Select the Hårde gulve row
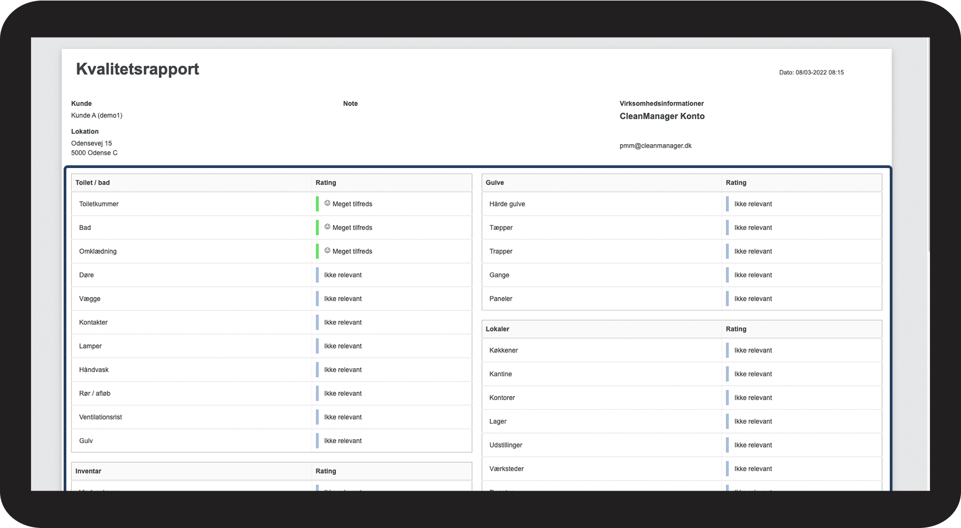 (x=681, y=204)
